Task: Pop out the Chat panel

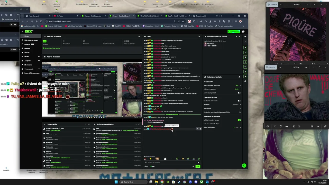Action: click(x=199, y=36)
